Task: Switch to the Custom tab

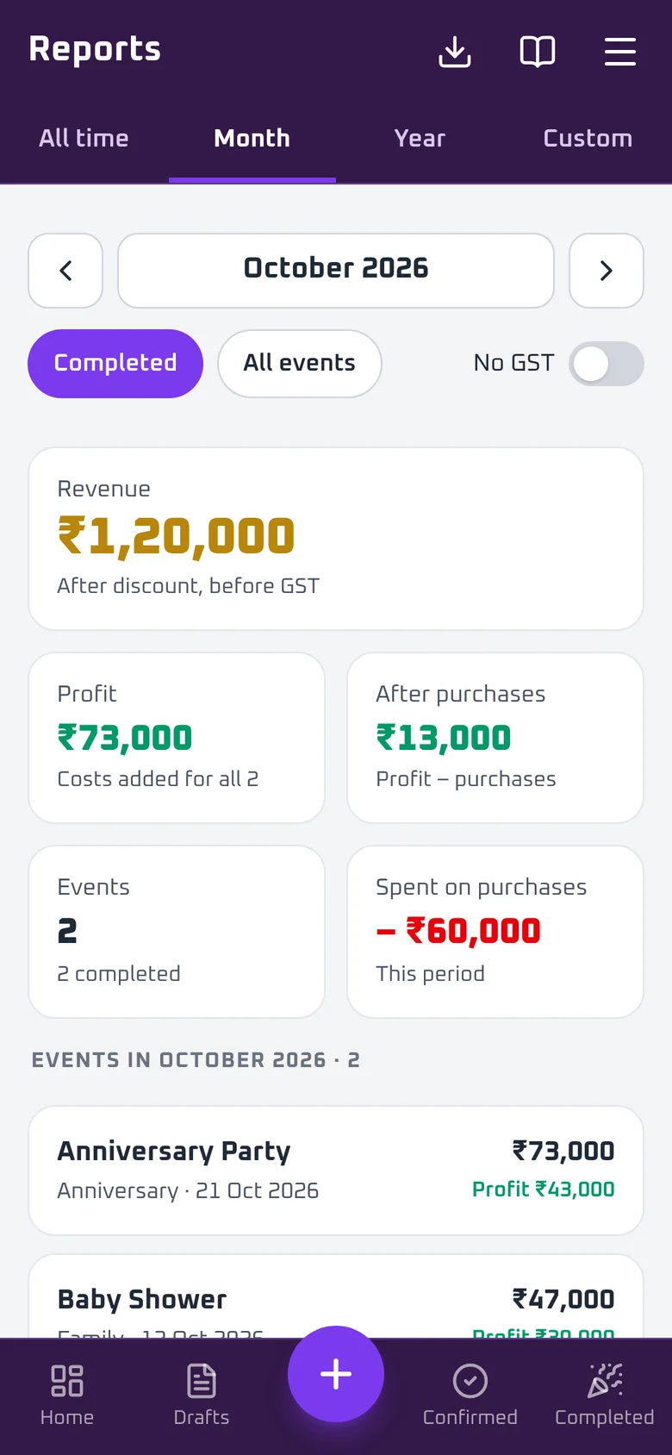Action: [588, 139]
